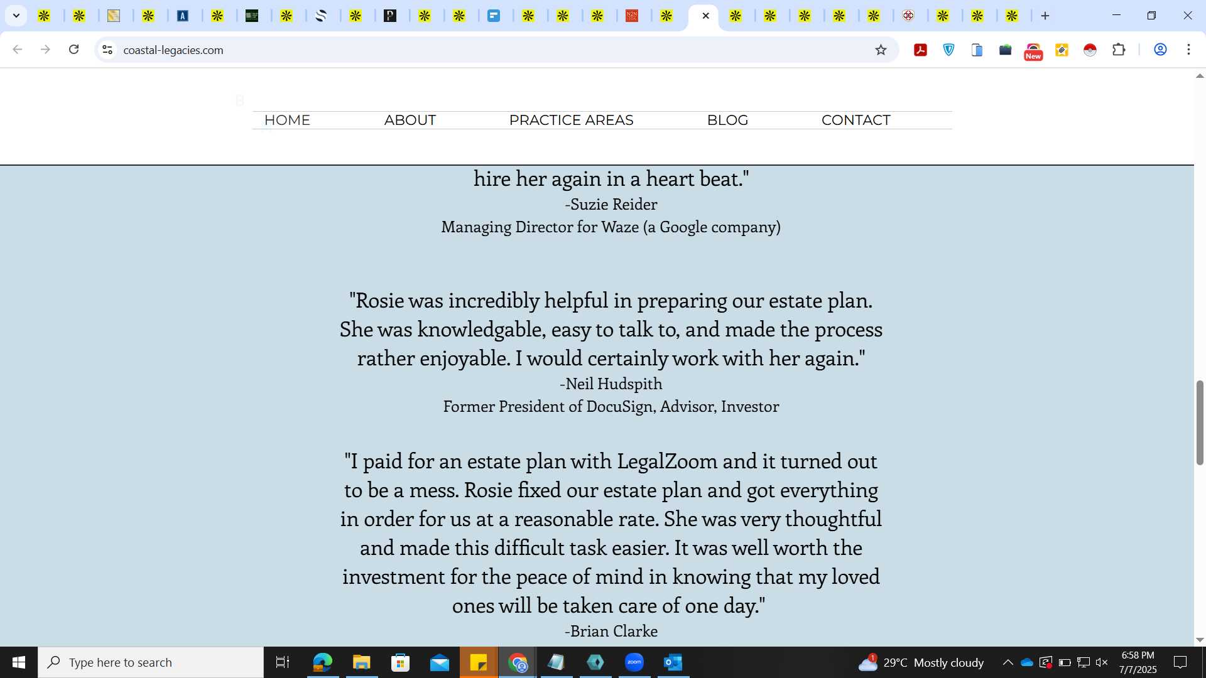Screen dimensions: 1206x678
Task: Click the page vertical scrollbar thumb
Action: [x=1200, y=422]
